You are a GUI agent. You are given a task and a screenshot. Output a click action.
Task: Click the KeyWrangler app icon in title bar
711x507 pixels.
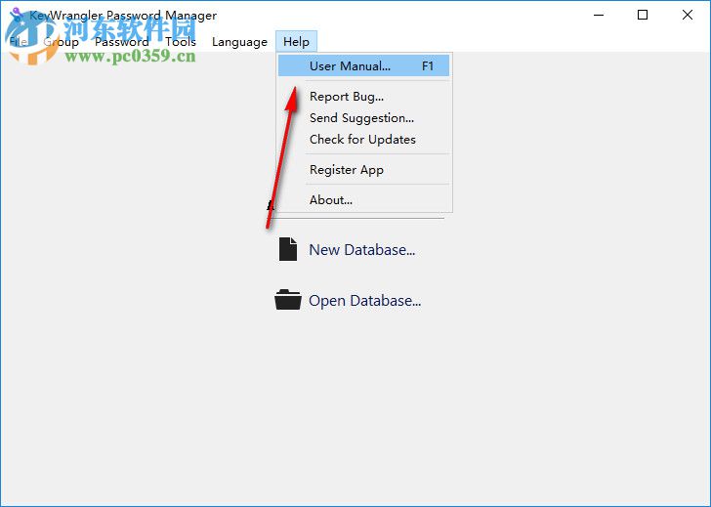pyautogui.click(x=17, y=15)
